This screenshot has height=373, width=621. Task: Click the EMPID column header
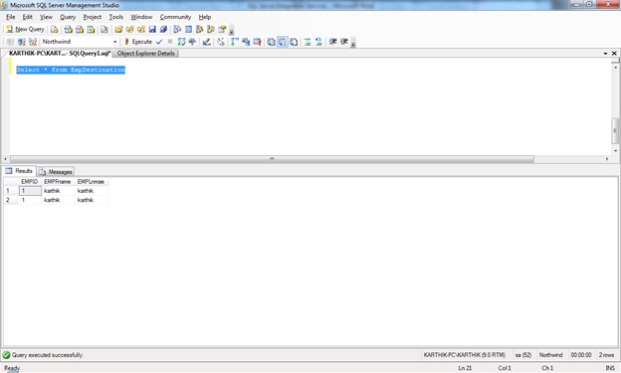(30, 181)
